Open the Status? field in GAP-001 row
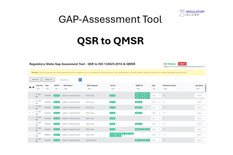Image resolution: width=233 pixels, height=155 pixels. (x=200, y=96)
